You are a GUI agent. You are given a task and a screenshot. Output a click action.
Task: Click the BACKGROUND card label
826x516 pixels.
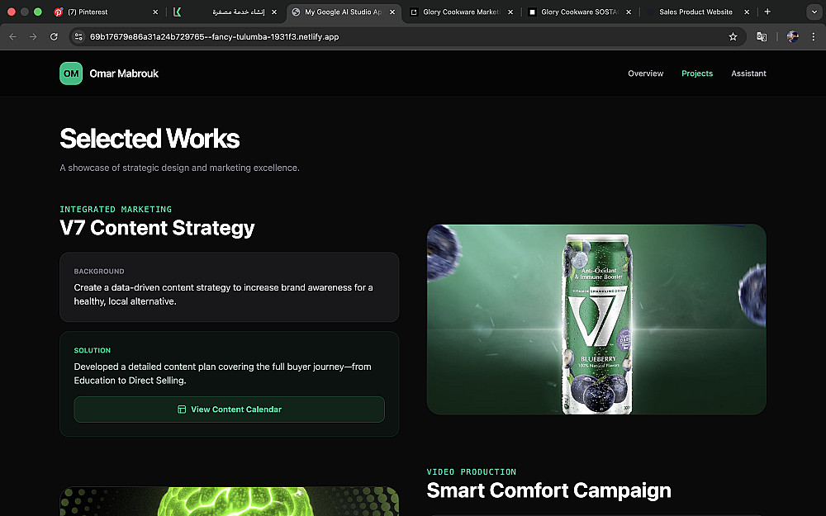[x=99, y=271]
